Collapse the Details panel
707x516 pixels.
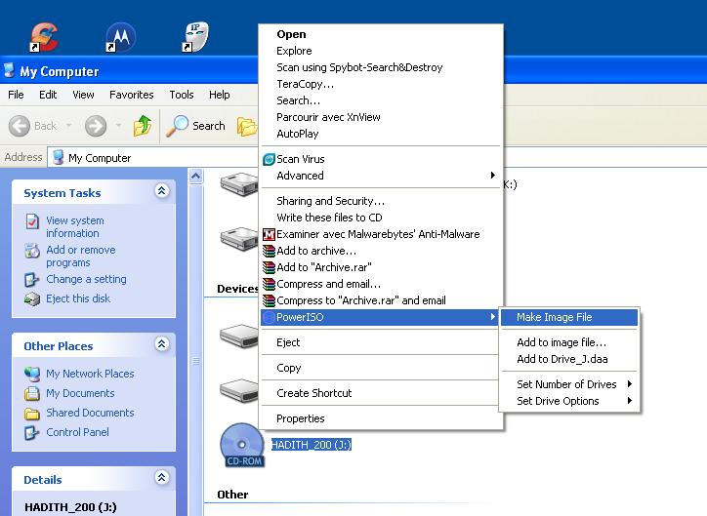162,477
